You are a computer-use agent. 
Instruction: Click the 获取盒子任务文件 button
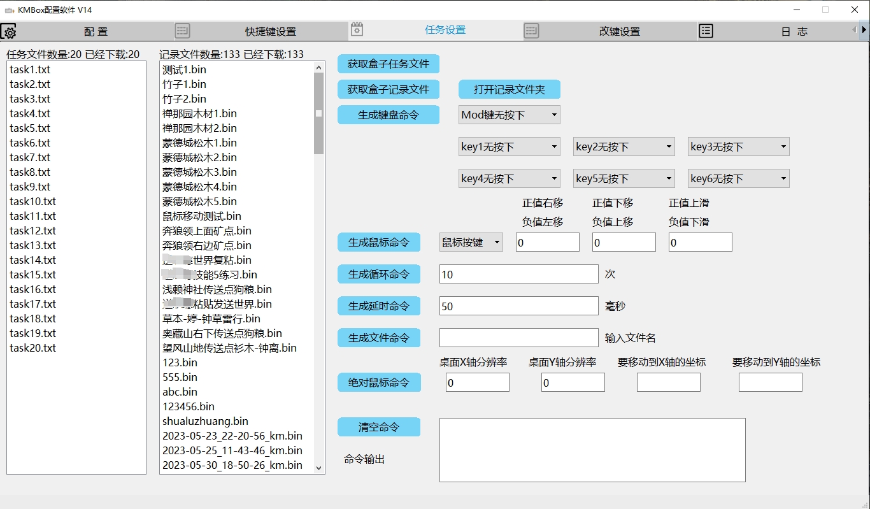[x=389, y=64]
